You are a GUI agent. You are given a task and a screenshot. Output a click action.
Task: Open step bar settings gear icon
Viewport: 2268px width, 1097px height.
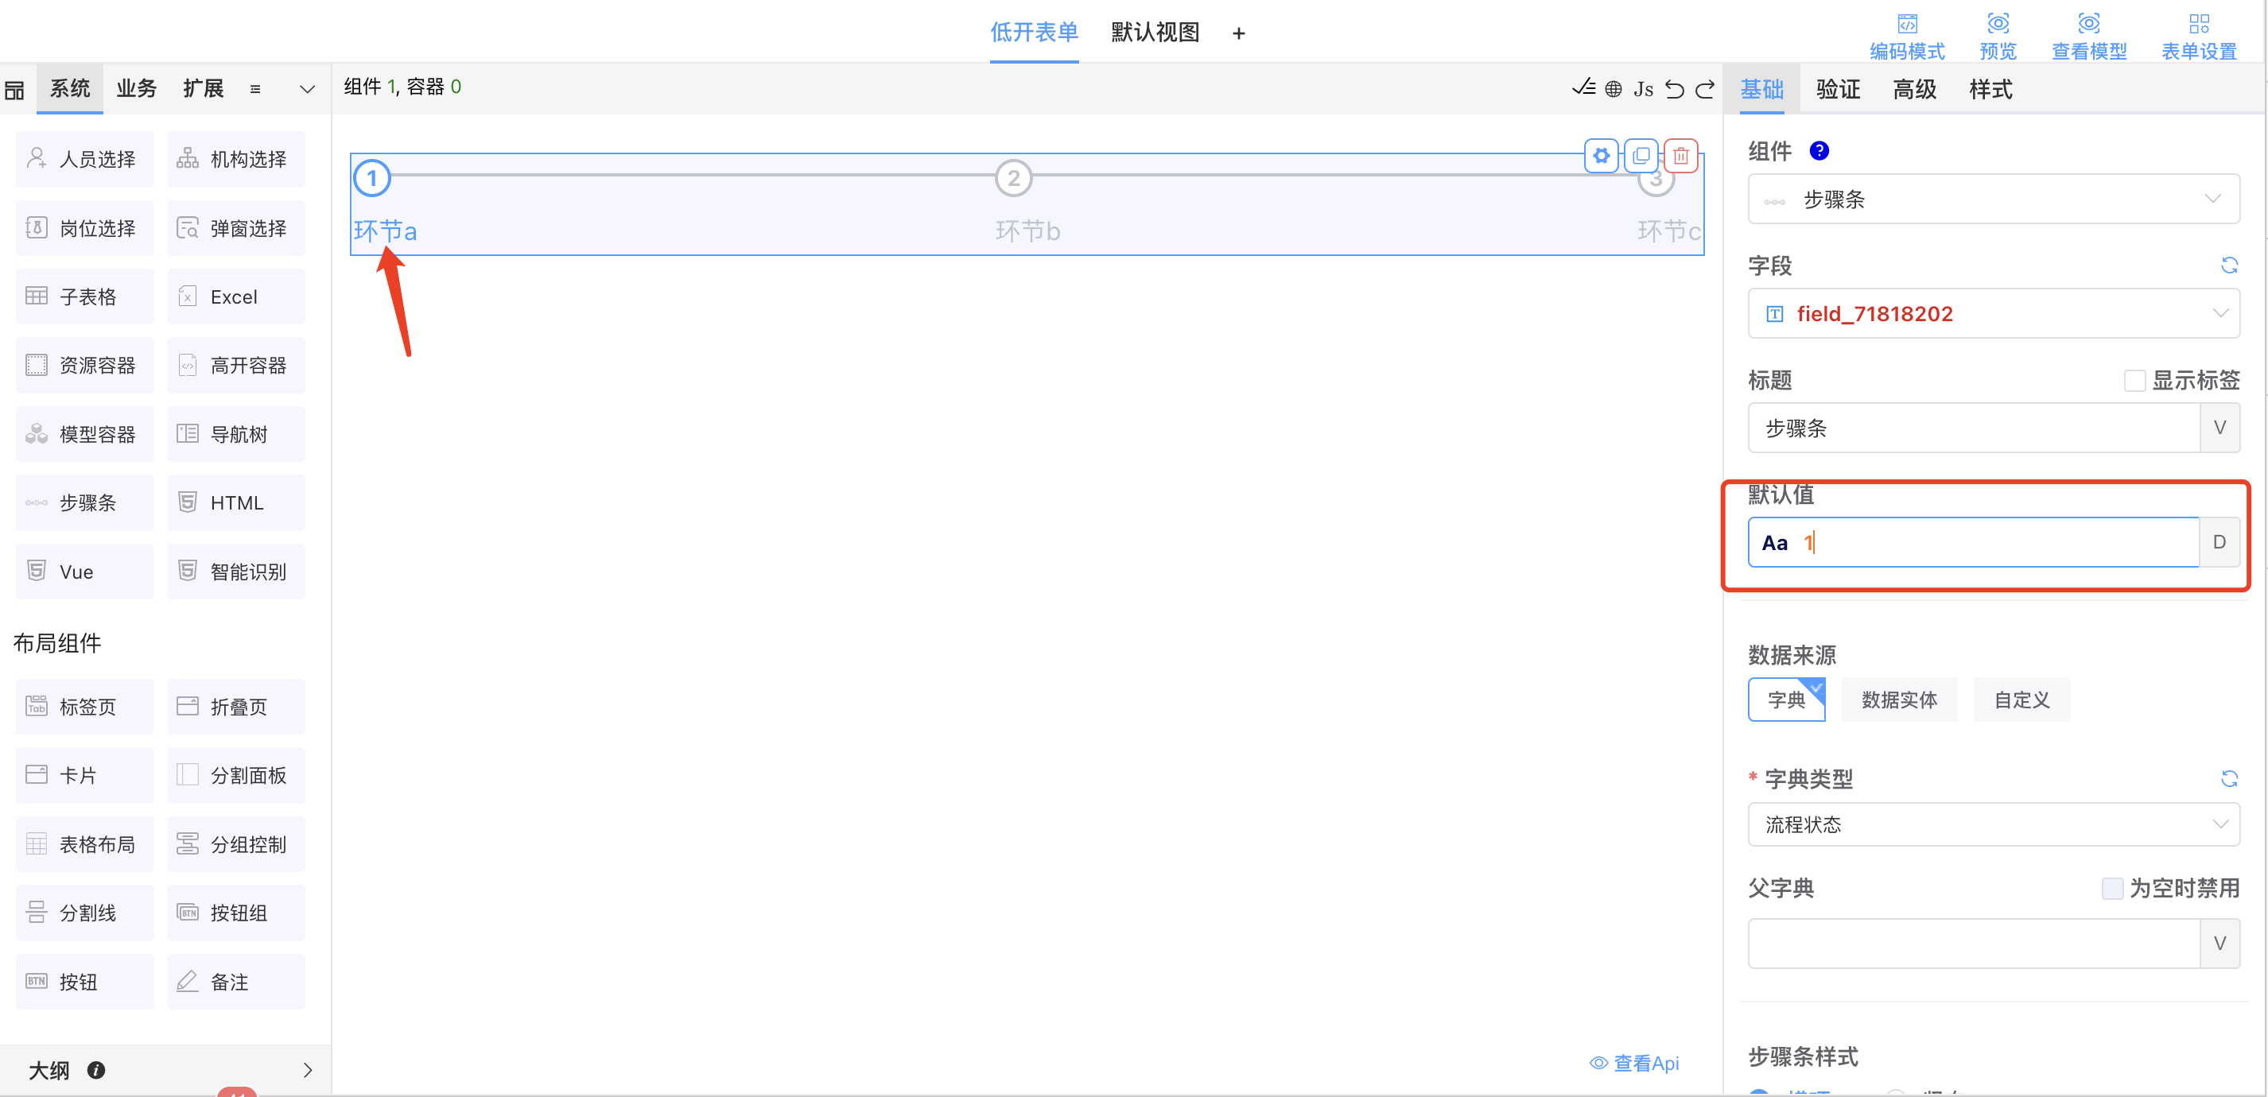click(x=1601, y=157)
